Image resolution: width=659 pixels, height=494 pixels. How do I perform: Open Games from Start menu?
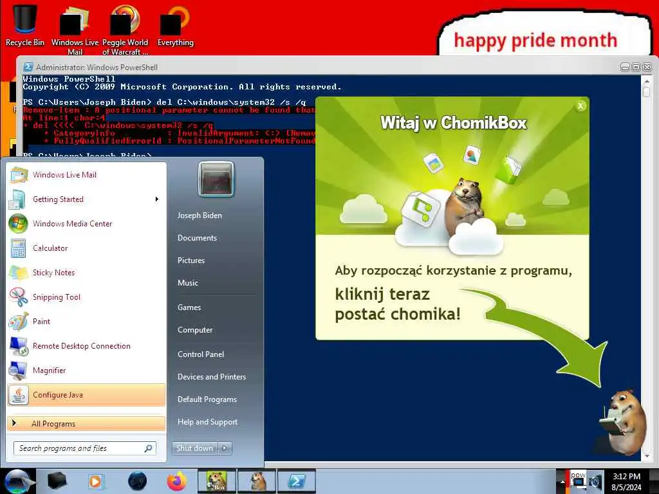point(189,307)
